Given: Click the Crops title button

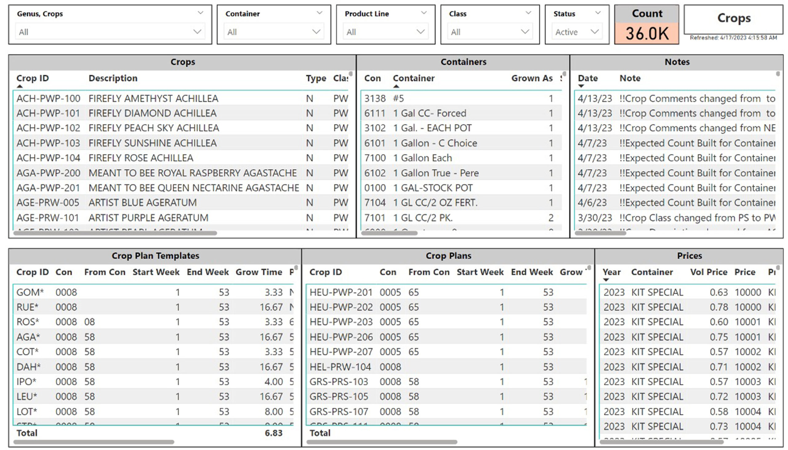Looking at the screenshot, I should (733, 19).
